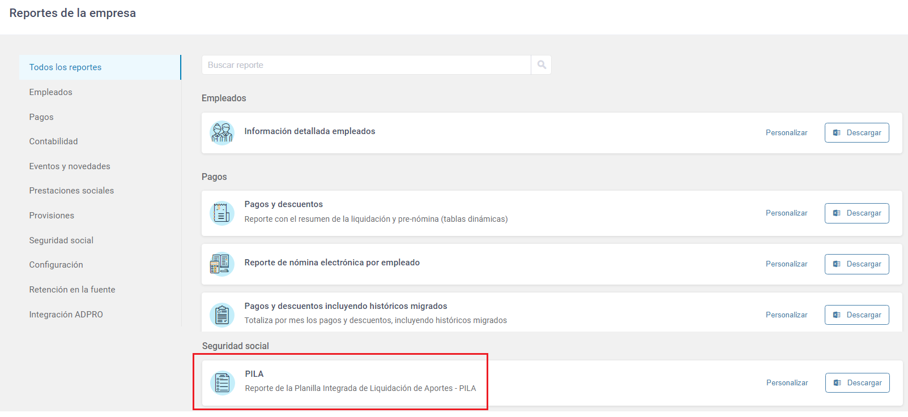Download Información detallada empleados report
Image resolution: width=908 pixels, height=417 pixels.
[856, 133]
